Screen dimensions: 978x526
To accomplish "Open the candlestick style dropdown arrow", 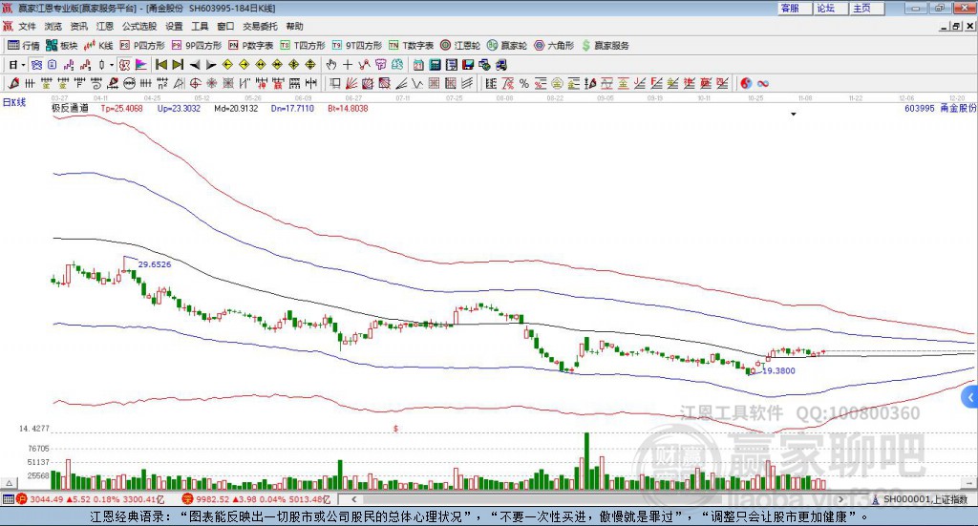I will [x=112, y=65].
